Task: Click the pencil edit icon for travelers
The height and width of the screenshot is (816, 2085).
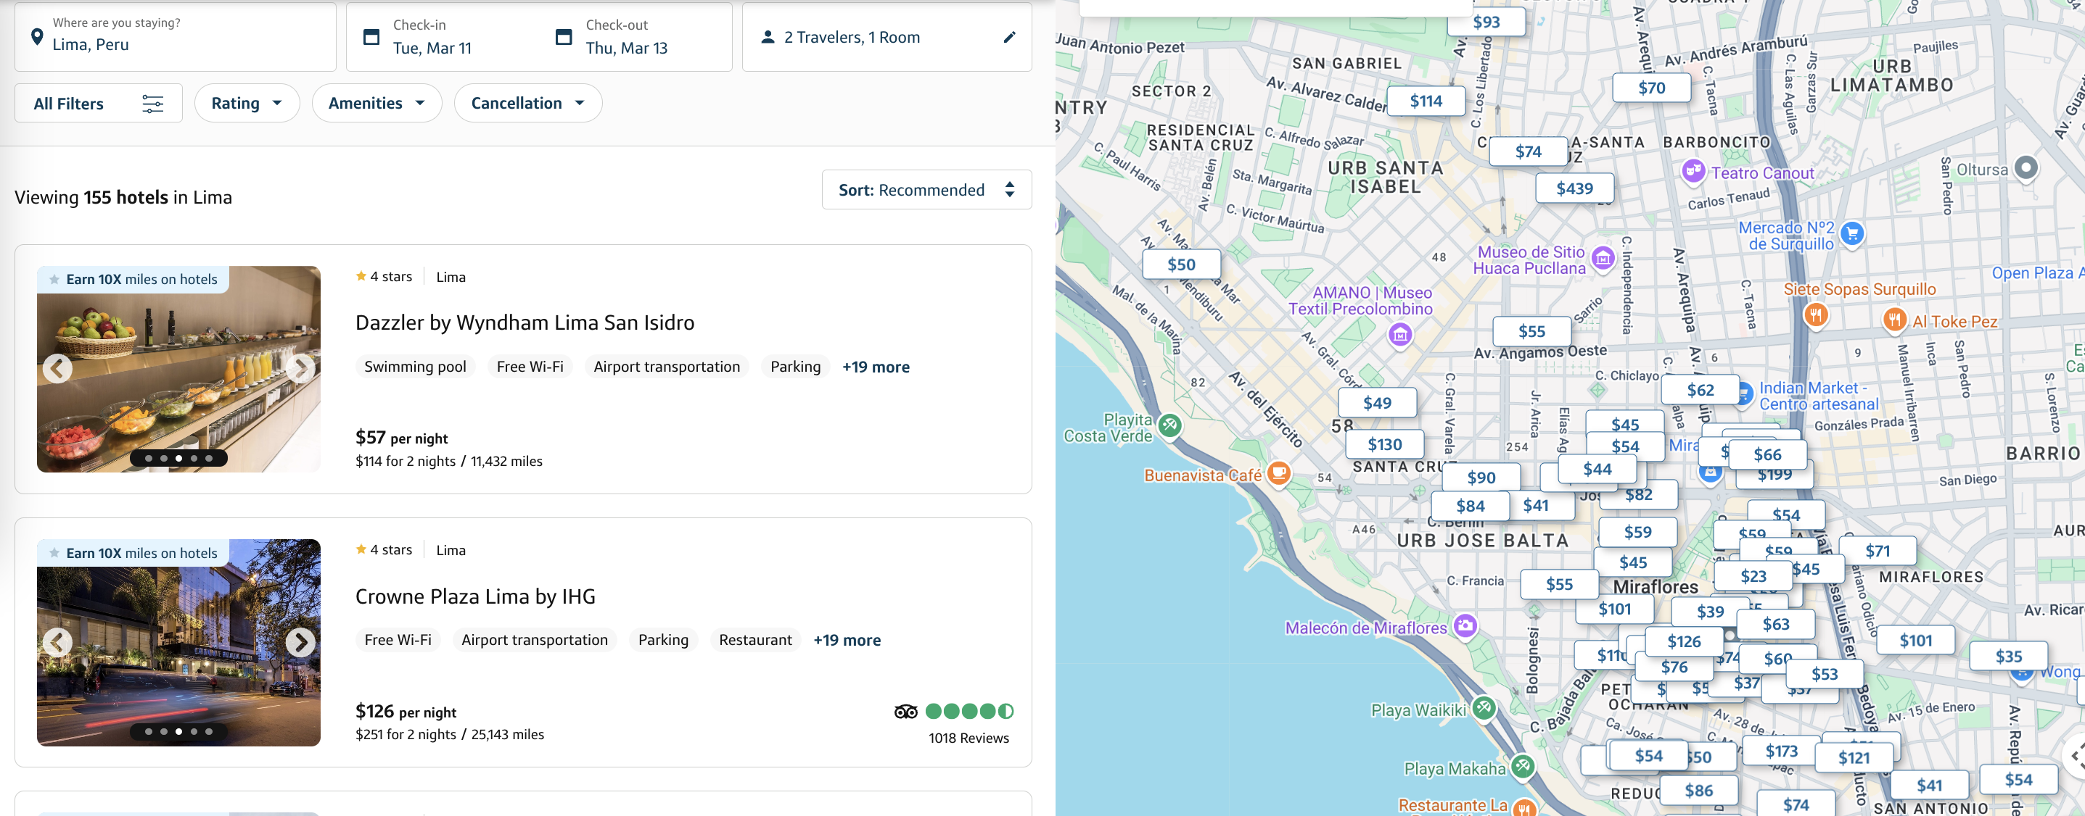Action: click(x=1009, y=37)
